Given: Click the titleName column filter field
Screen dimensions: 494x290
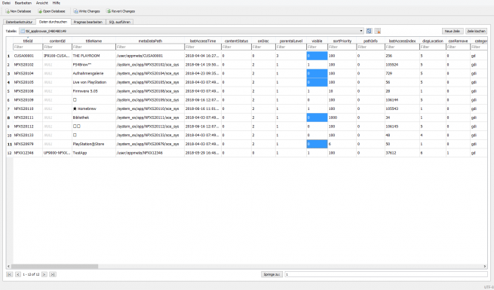Looking at the screenshot, I should click(x=94, y=47).
